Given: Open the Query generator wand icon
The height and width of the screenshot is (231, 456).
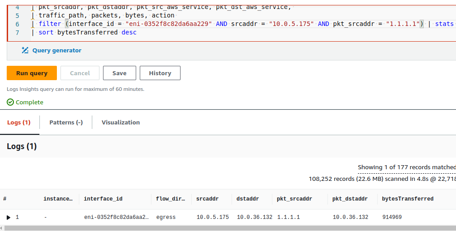Looking at the screenshot, I should (x=25, y=50).
